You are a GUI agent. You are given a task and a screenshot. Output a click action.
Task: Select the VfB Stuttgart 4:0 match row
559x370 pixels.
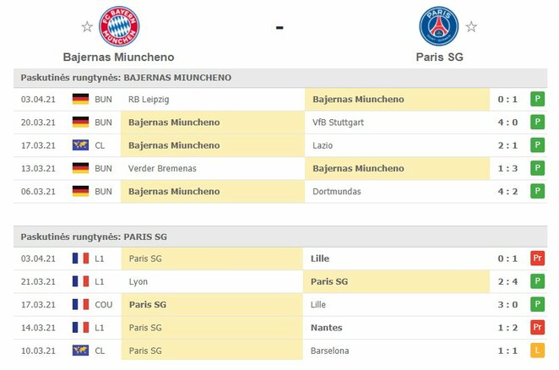pos(279,122)
